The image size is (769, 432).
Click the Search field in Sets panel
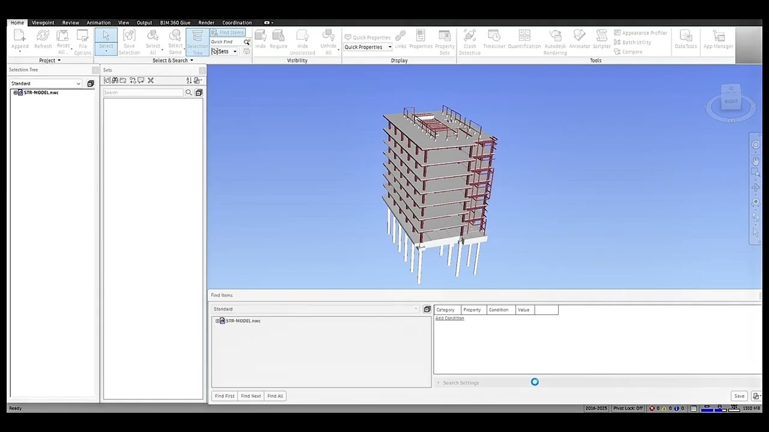click(x=143, y=92)
